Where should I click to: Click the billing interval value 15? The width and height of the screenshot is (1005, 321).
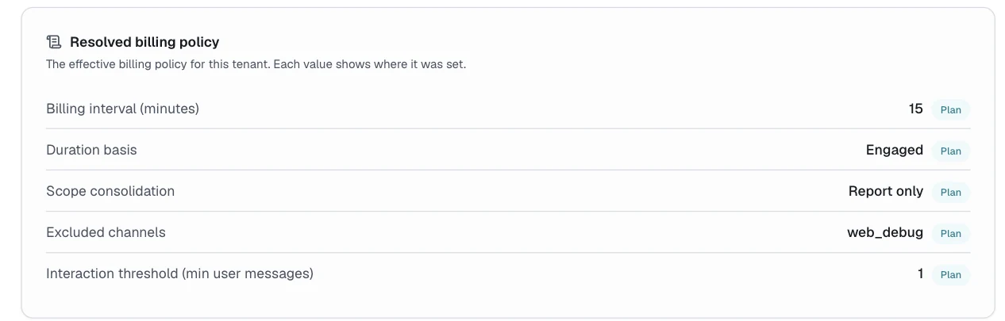pyautogui.click(x=916, y=109)
